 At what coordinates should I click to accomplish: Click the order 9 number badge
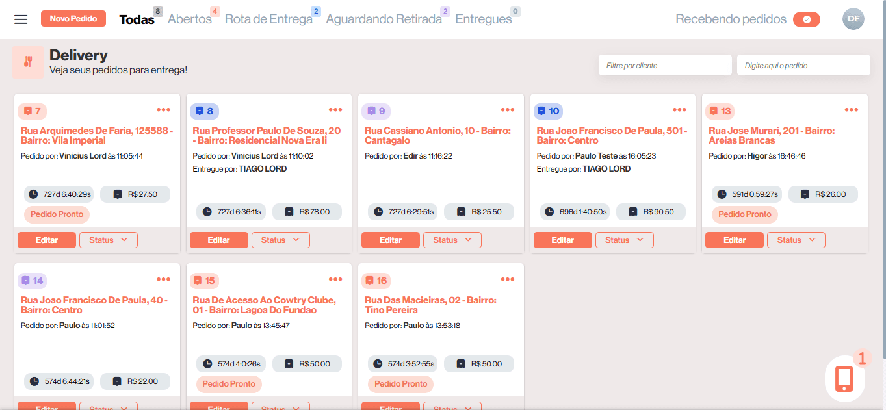376,111
